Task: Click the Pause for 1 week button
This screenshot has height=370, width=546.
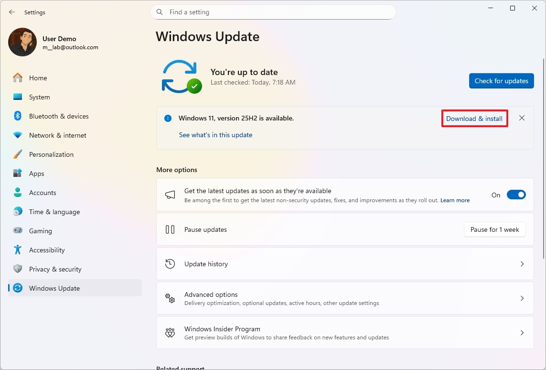Action: point(494,229)
